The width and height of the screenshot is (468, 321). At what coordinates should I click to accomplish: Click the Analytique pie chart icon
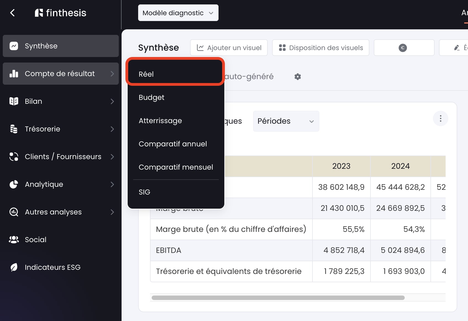tap(14, 184)
